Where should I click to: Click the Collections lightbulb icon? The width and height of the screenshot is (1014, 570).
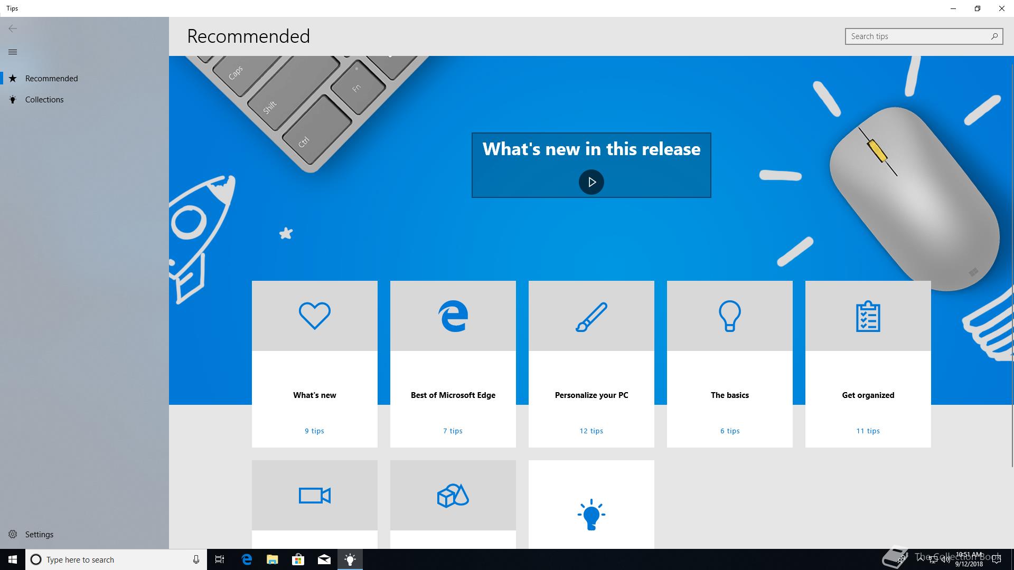[13, 99]
